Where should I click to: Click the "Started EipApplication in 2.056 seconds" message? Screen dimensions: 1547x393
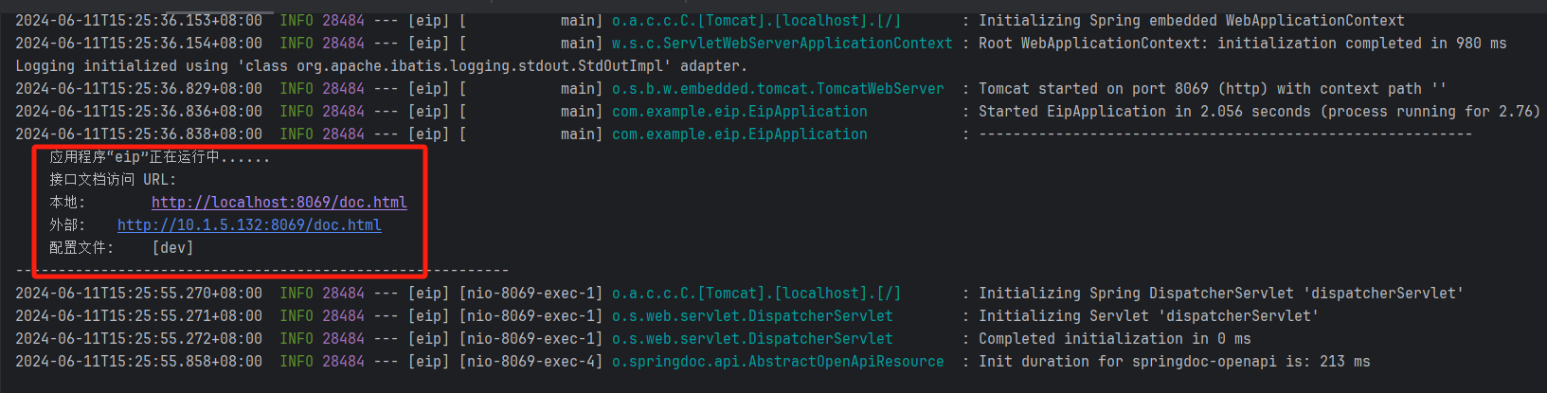[1258, 112]
